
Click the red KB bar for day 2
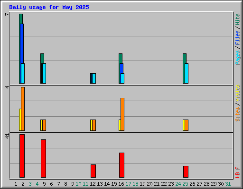22,156
